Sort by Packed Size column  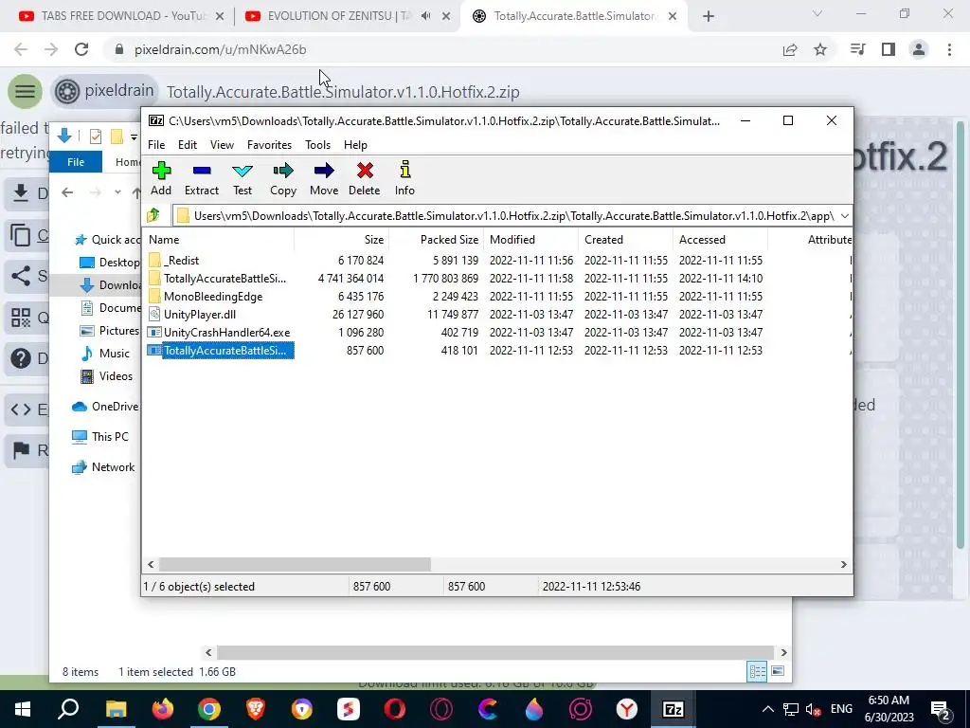click(x=436, y=240)
